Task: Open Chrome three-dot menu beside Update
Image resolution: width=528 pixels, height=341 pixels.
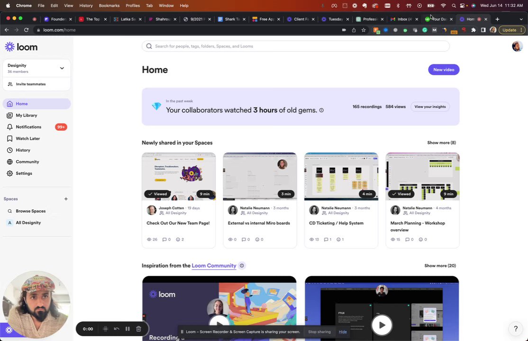Action: point(521,30)
